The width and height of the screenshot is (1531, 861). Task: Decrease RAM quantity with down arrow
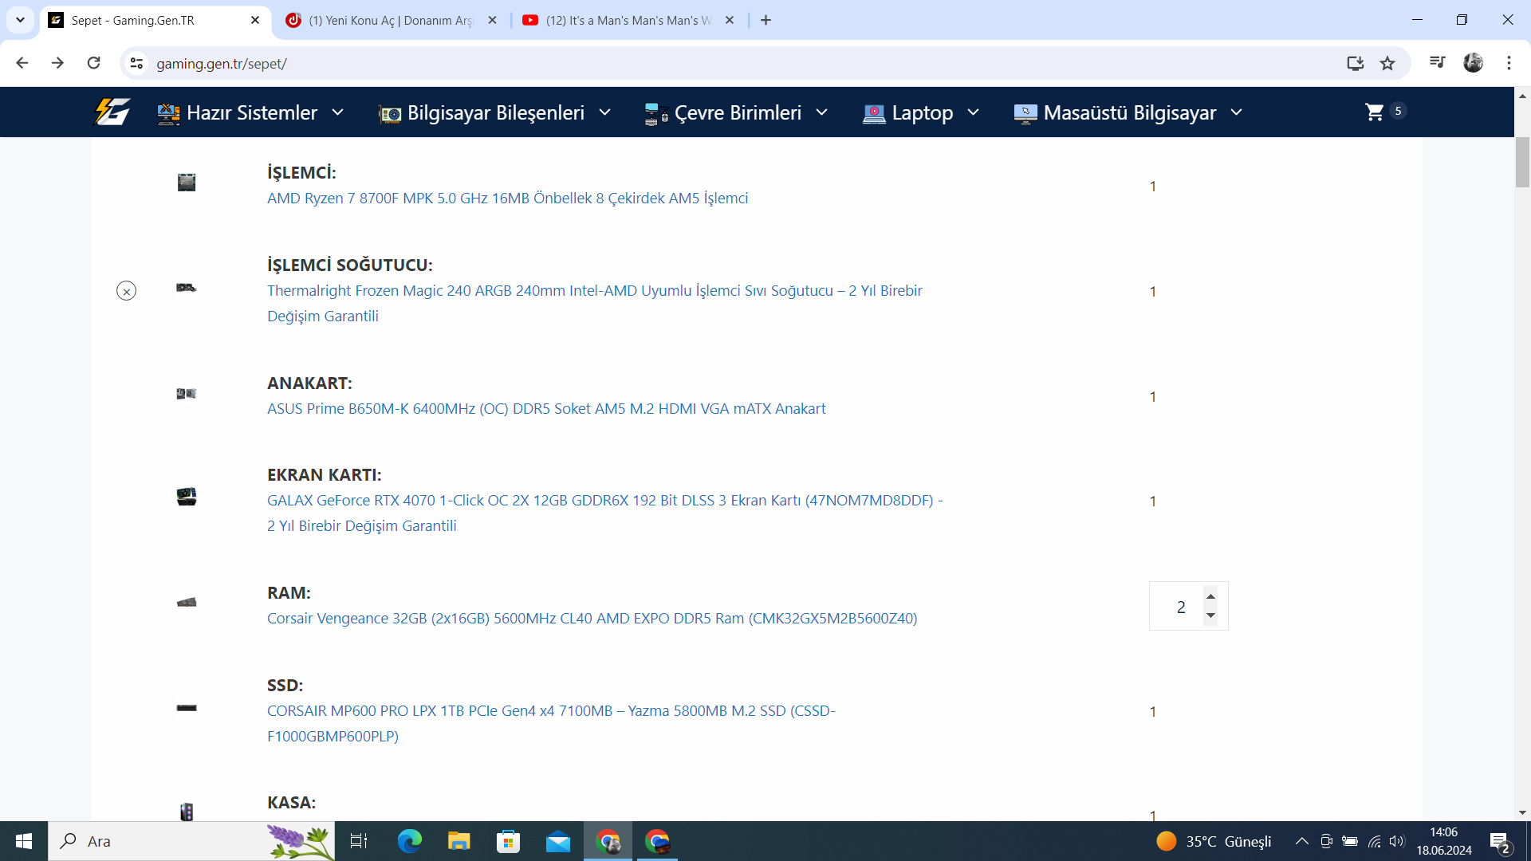(x=1210, y=615)
